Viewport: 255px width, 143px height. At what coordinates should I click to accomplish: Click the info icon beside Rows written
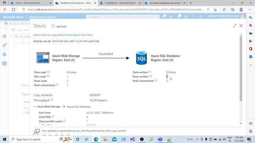[x=151, y=76]
